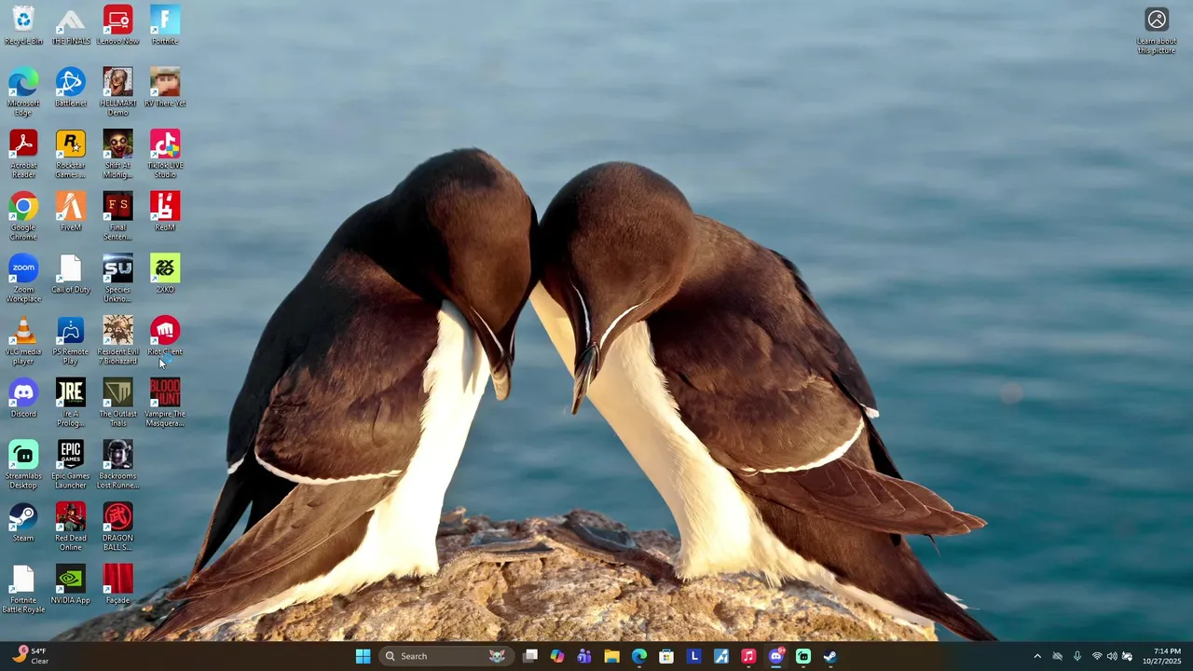Click Learn about this picture icon
Viewport: 1193px width, 671px height.
pyautogui.click(x=1157, y=31)
